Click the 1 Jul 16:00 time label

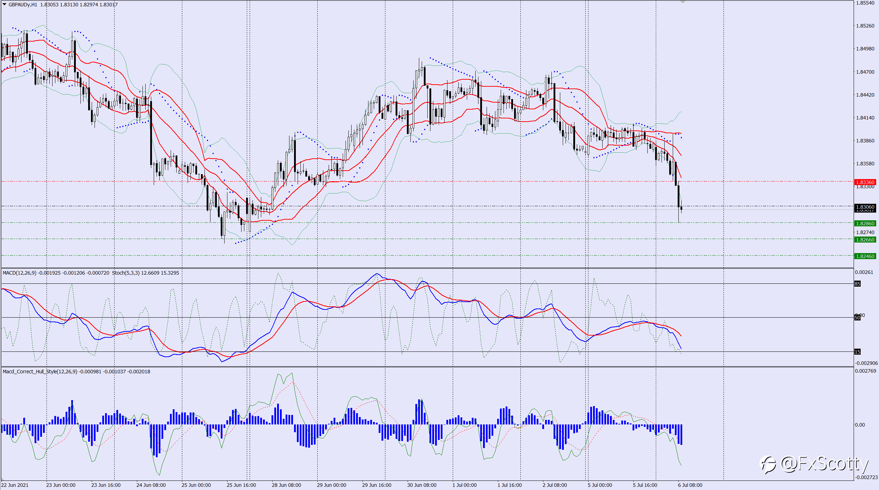point(509,485)
